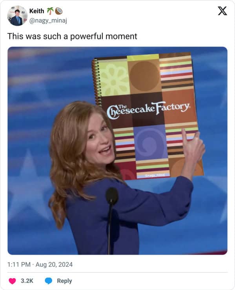
Task: Click the purple swirl square on menu
Action: pos(150,143)
